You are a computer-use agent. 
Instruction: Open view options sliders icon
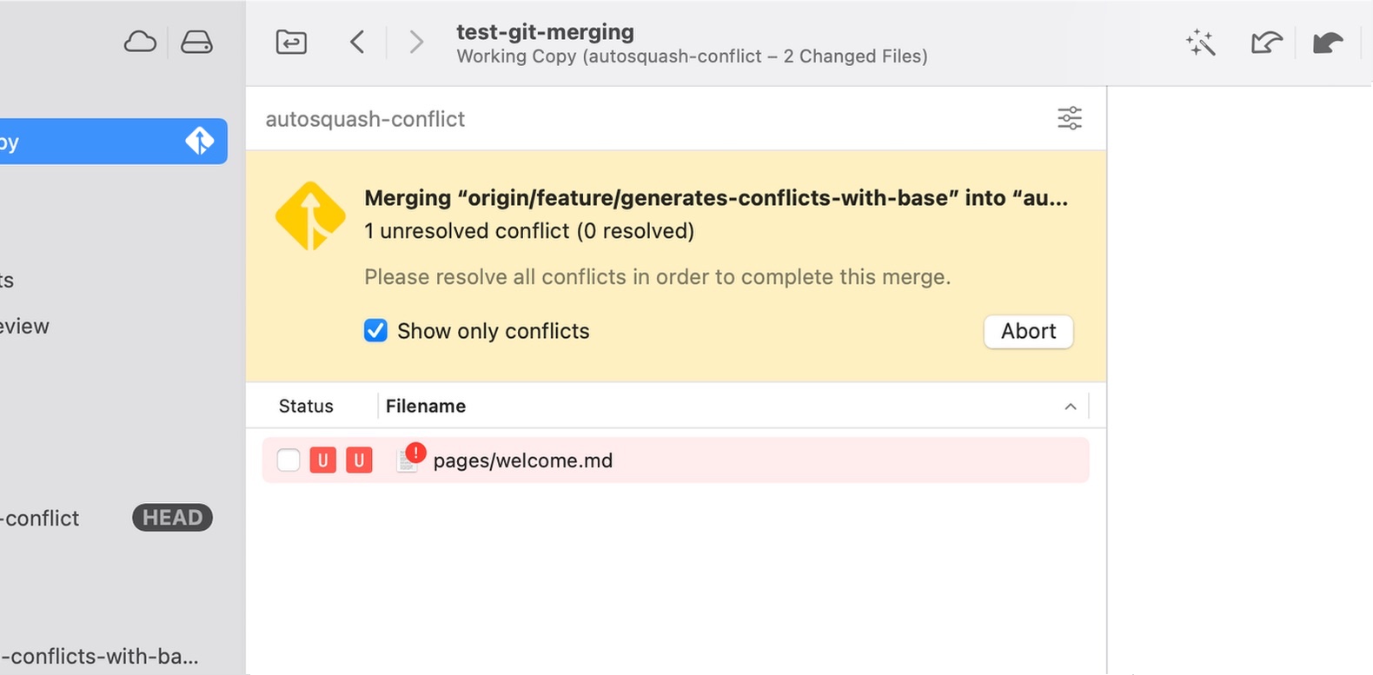click(x=1069, y=118)
